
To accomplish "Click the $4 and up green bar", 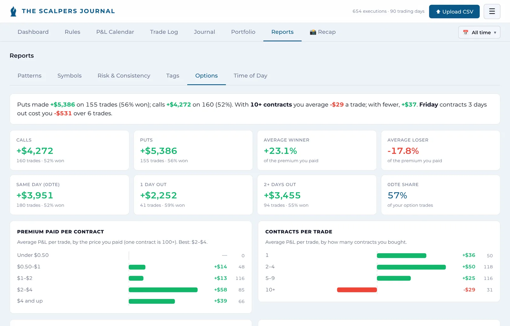I will [152, 301].
